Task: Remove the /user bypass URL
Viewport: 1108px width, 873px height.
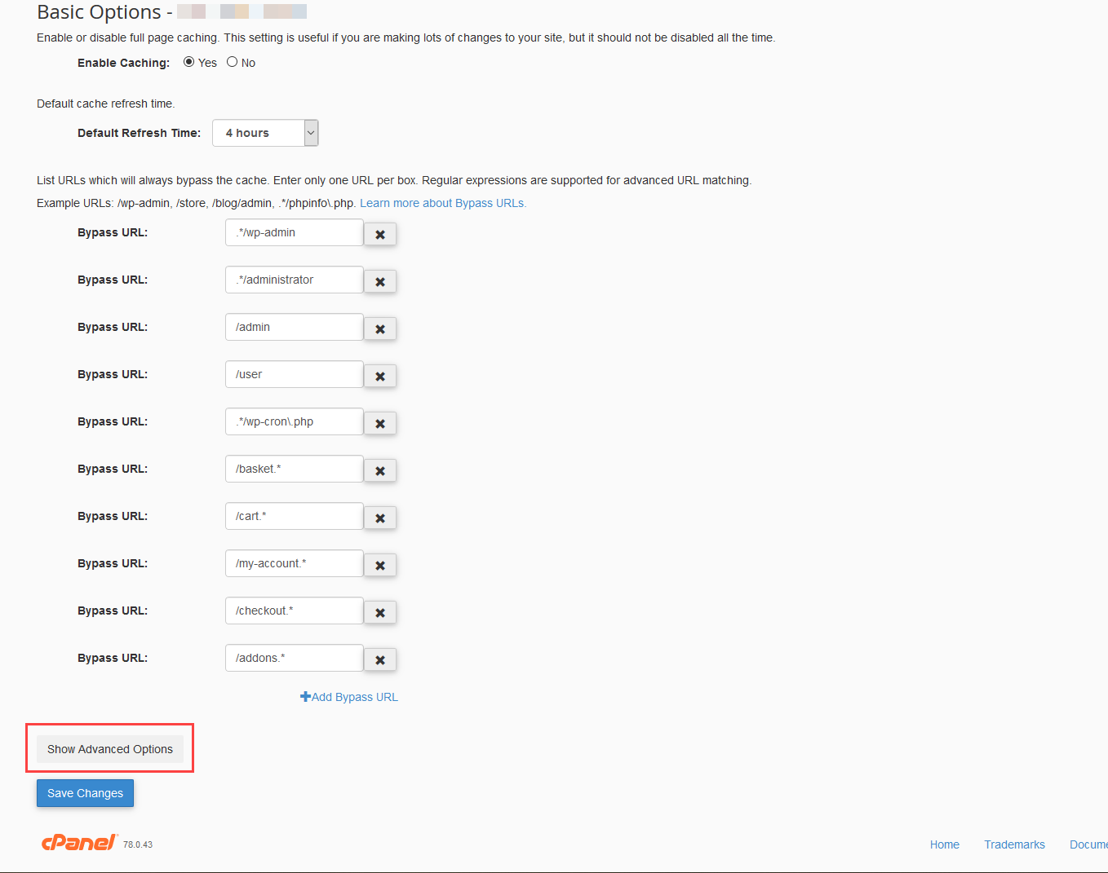Action: (x=379, y=376)
